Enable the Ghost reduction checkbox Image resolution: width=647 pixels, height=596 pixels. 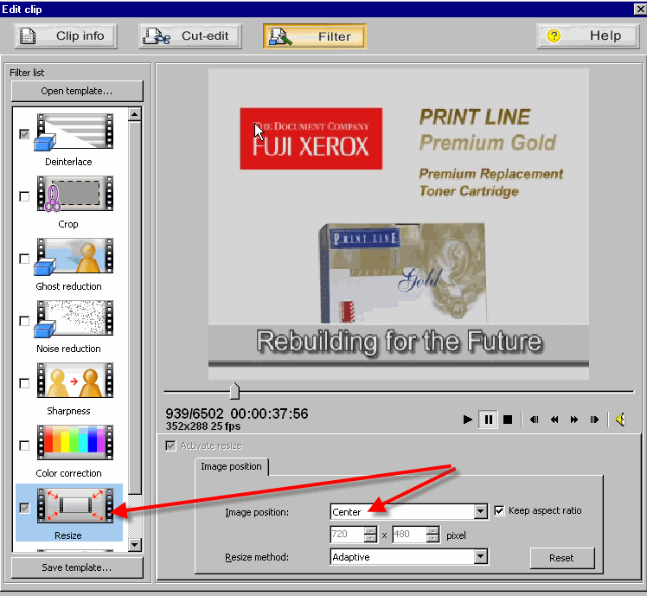click(x=24, y=259)
